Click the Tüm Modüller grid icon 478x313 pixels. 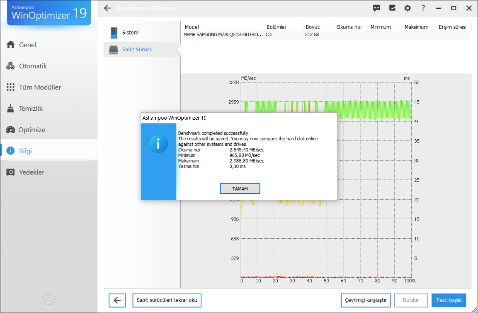point(11,87)
